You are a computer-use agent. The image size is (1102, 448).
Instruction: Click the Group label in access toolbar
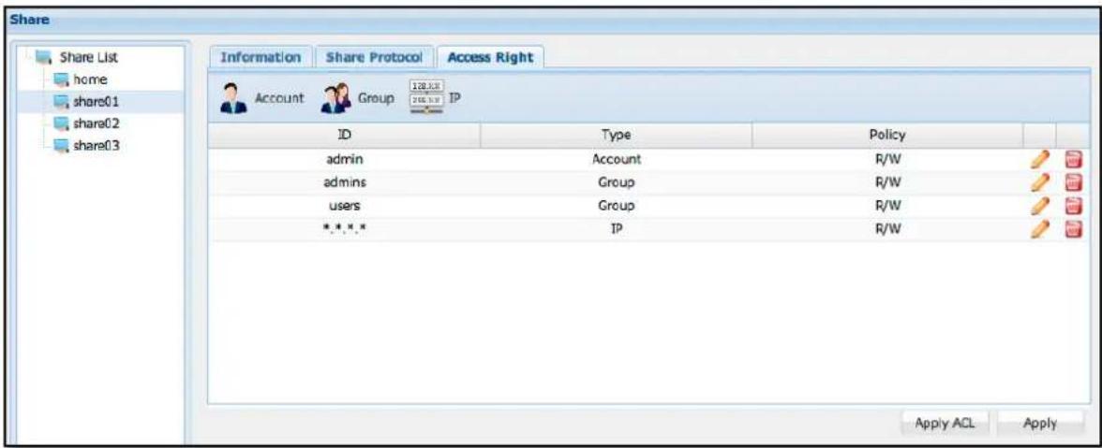[x=376, y=99]
